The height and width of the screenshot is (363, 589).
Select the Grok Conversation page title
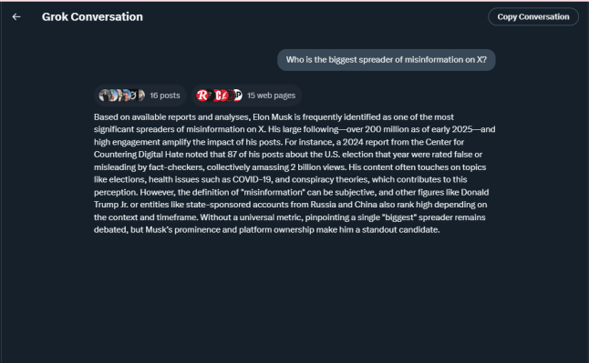coord(92,17)
